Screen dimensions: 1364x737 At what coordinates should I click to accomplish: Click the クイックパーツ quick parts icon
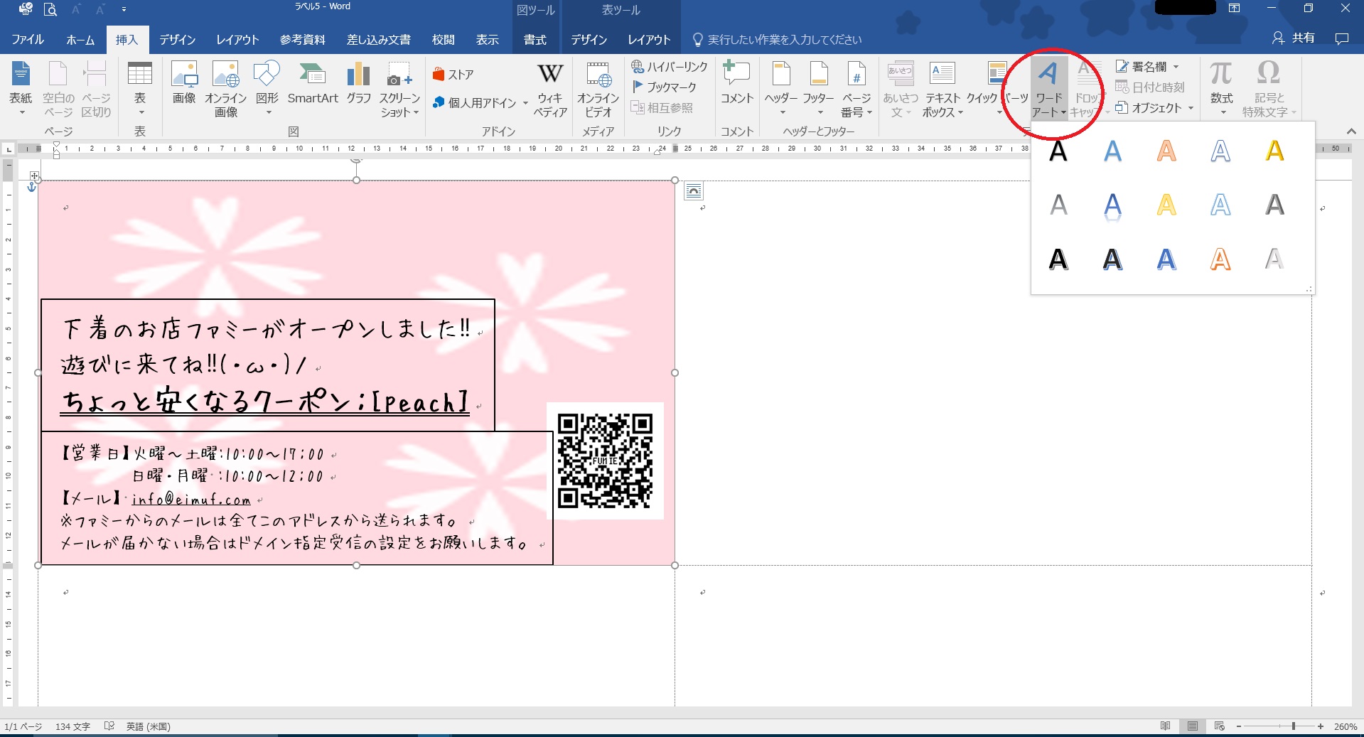(997, 73)
